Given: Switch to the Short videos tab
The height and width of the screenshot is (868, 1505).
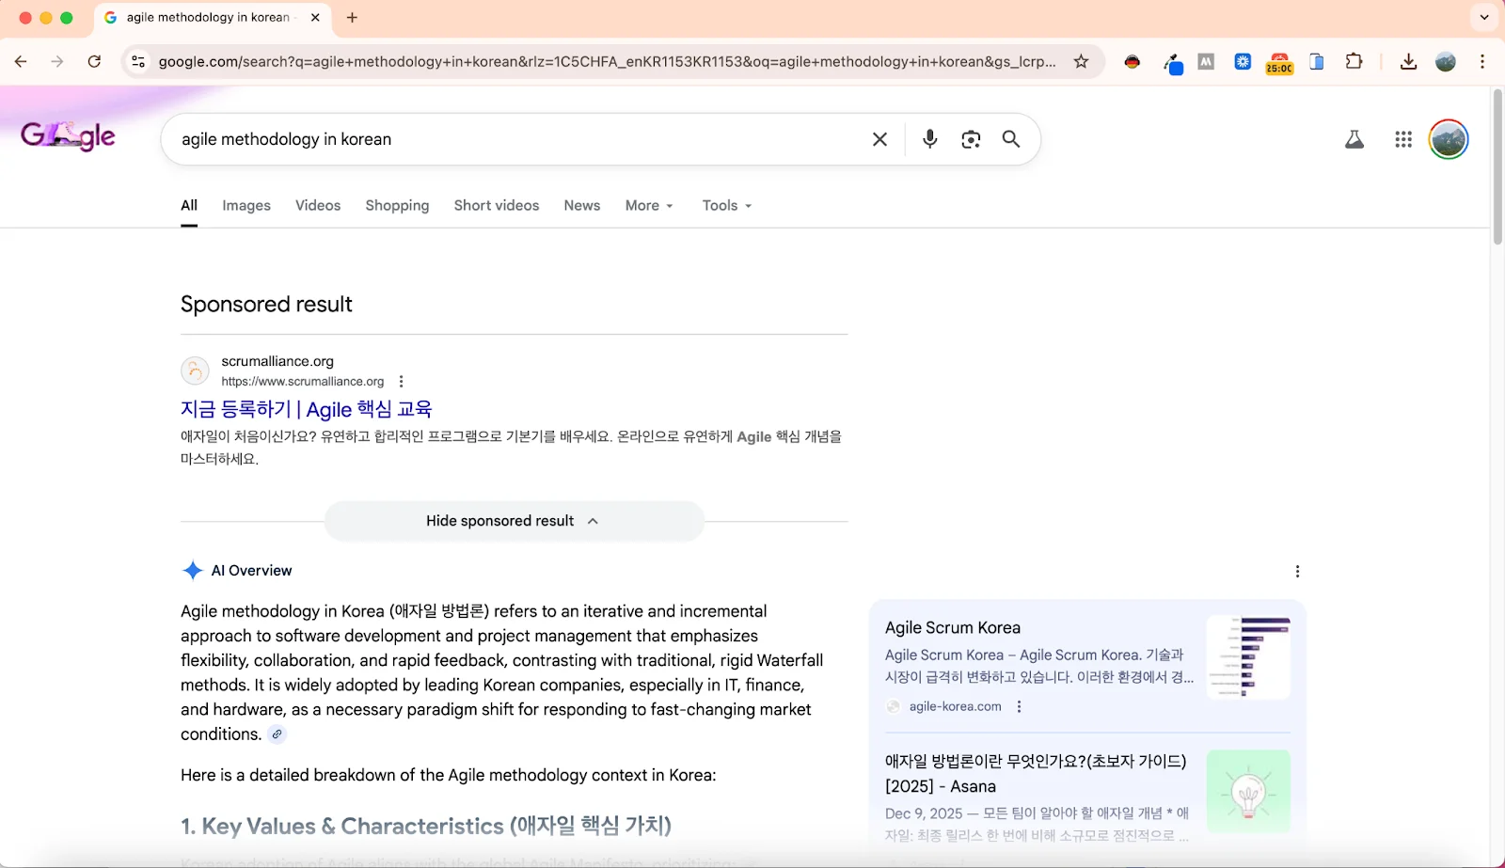Looking at the screenshot, I should coord(497,205).
